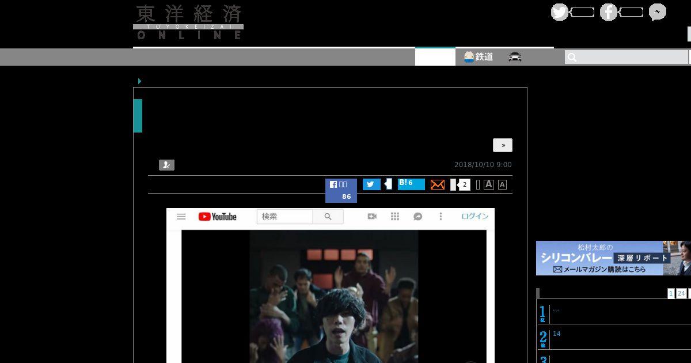This screenshot has height=363, width=691.
Task: Select ranking tab labeled 24
Action: (681, 293)
